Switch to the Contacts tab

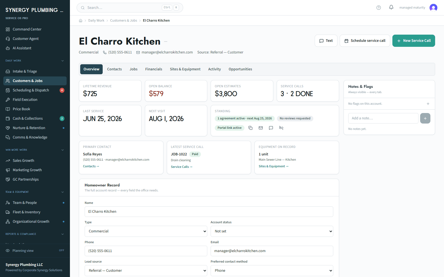coord(114,69)
